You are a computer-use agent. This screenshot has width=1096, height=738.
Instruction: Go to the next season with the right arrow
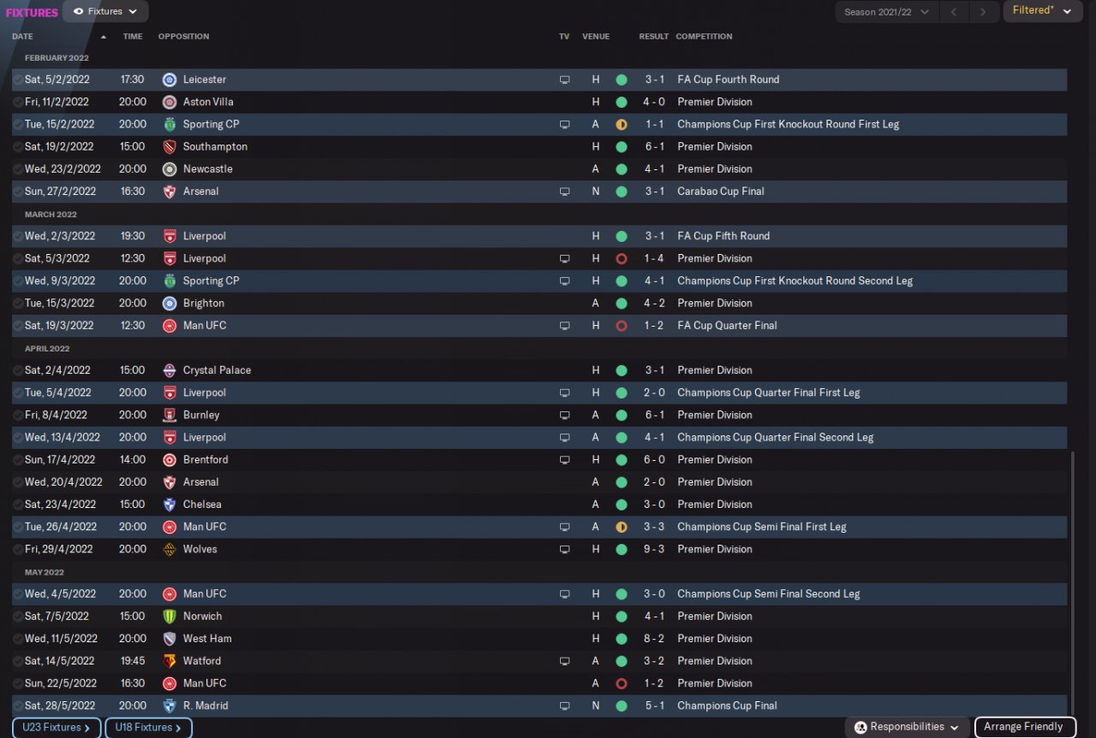[x=984, y=12]
